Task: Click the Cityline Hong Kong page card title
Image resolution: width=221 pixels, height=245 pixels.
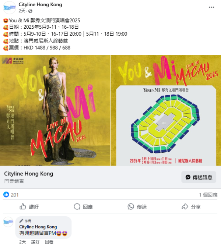Action: click(29, 174)
